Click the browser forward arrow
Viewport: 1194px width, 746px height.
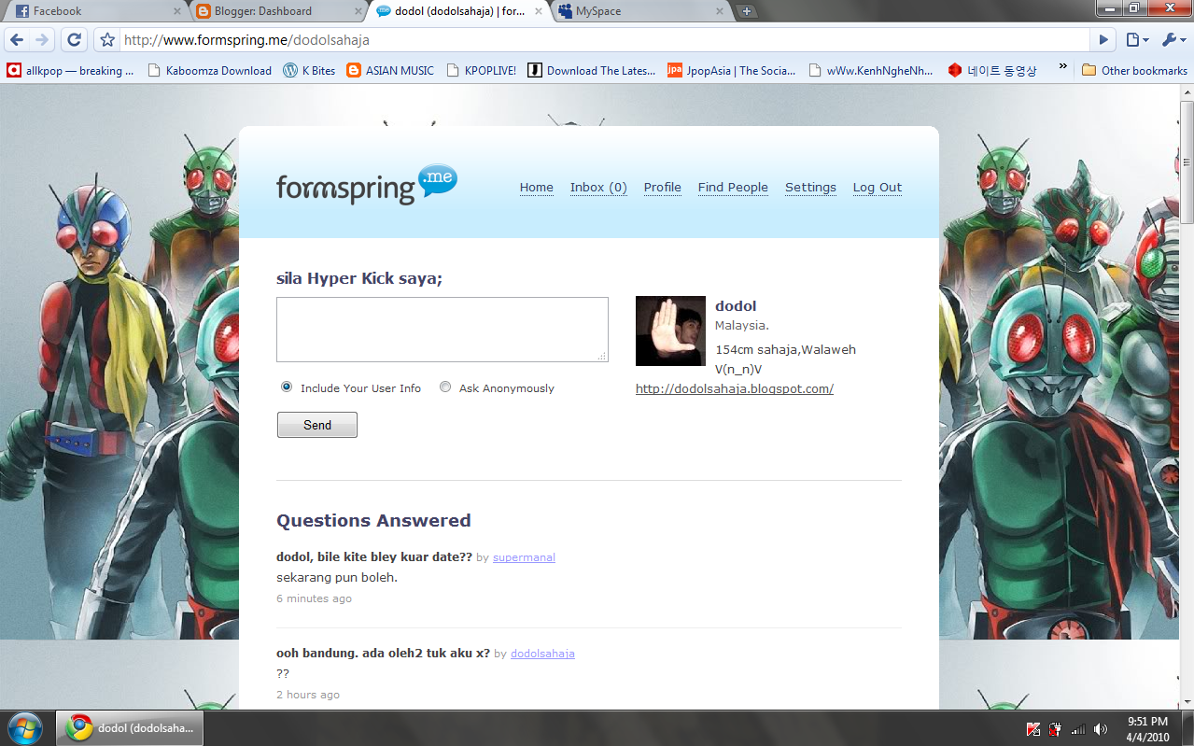click(42, 40)
